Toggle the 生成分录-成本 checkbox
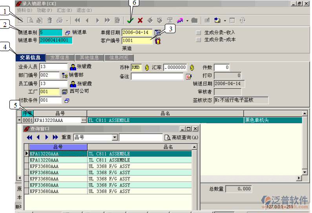The height and width of the screenshot is (213, 312). pos(199,40)
